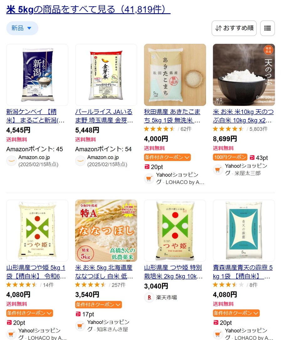Screen dimensions: 282x340
Task: Click the 100円クーポン badge
Action: tap(230, 157)
